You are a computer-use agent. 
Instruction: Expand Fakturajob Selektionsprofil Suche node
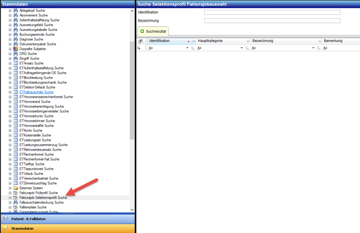coord(10,198)
